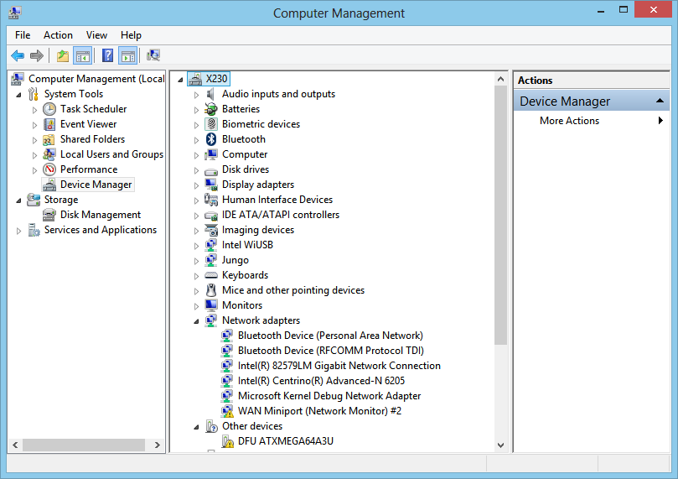Screen dimensions: 678x479
Task: Click the Shared Folders icon
Action: pos(49,139)
